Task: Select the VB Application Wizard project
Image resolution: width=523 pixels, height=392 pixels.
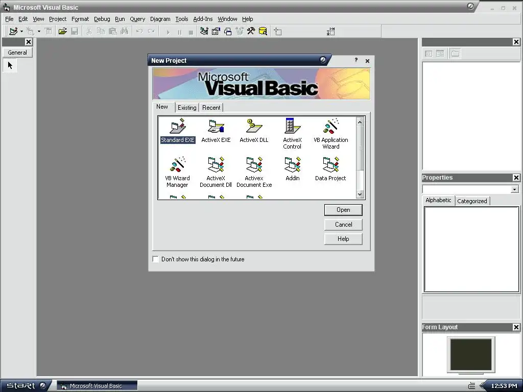Action: [x=330, y=134]
